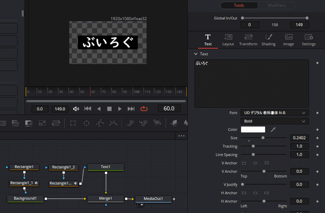Toggle keyframe diamond for Styled Text

tap(317, 63)
